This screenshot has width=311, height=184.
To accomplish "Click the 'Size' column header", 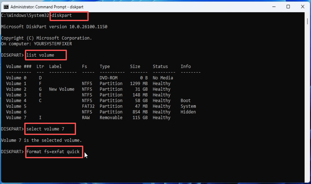I will (x=135, y=66).
